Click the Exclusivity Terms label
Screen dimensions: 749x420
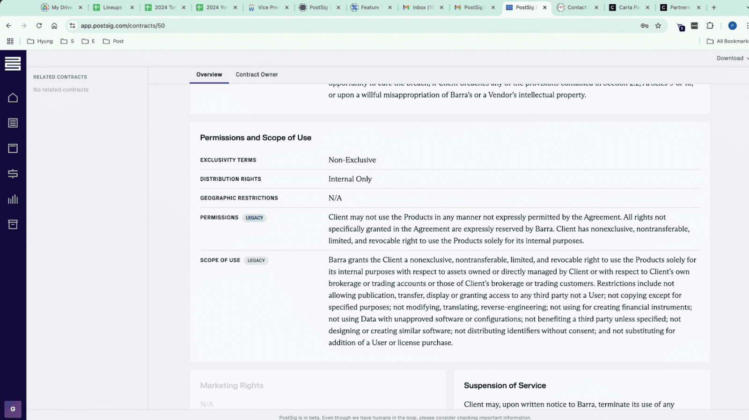pyautogui.click(x=228, y=160)
